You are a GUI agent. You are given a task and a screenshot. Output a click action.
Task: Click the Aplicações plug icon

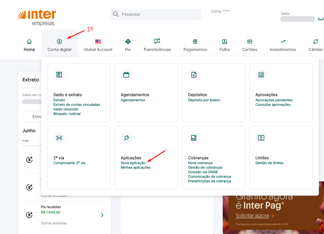point(126,138)
